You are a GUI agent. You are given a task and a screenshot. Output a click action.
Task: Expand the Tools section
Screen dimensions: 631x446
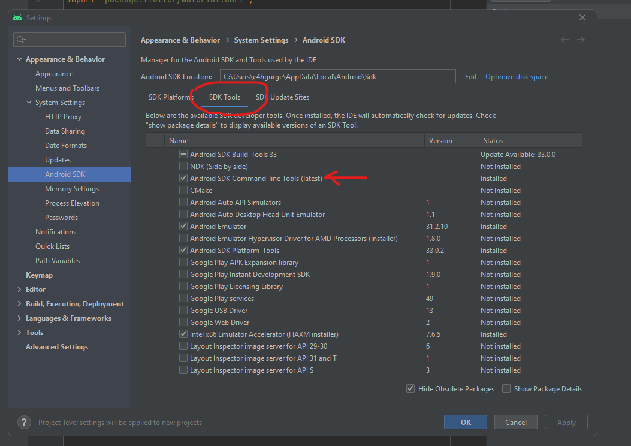[19, 333]
